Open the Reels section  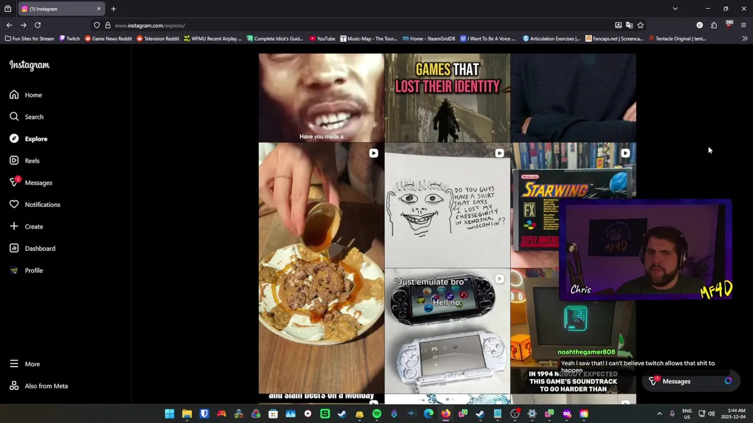pos(26,160)
